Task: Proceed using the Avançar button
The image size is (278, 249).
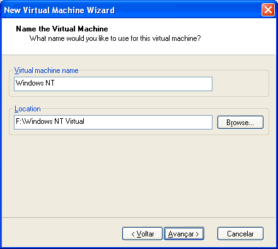Action: [x=184, y=233]
